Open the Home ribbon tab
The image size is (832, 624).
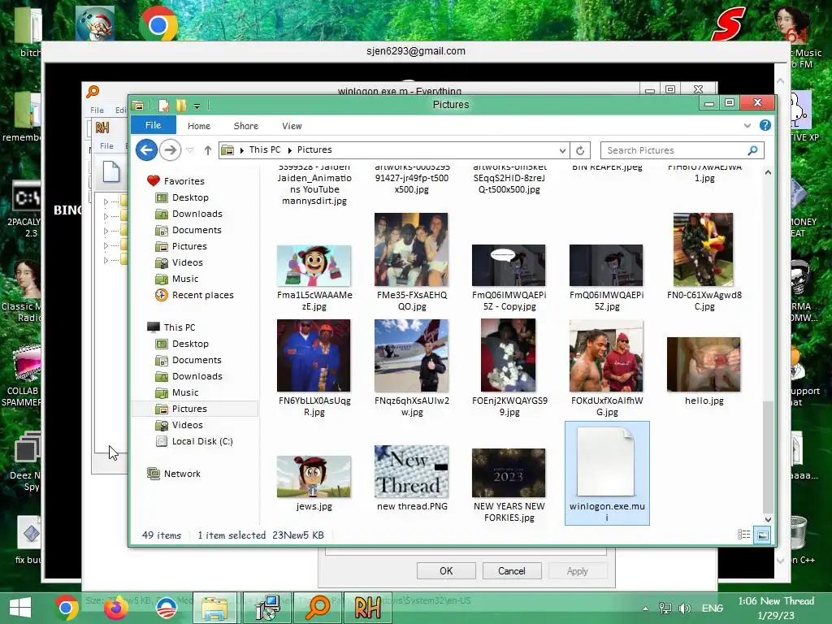coord(199,126)
